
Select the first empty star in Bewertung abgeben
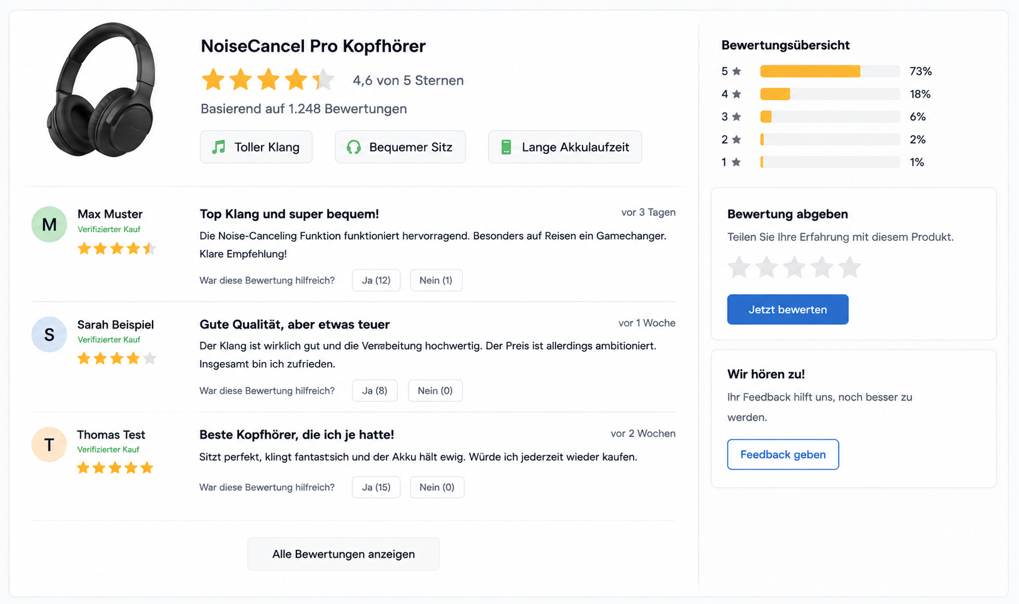click(739, 267)
